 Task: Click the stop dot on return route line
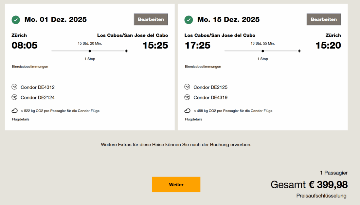point(262,51)
